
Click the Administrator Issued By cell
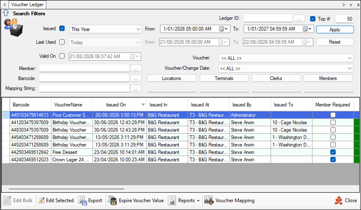(250, 115)
